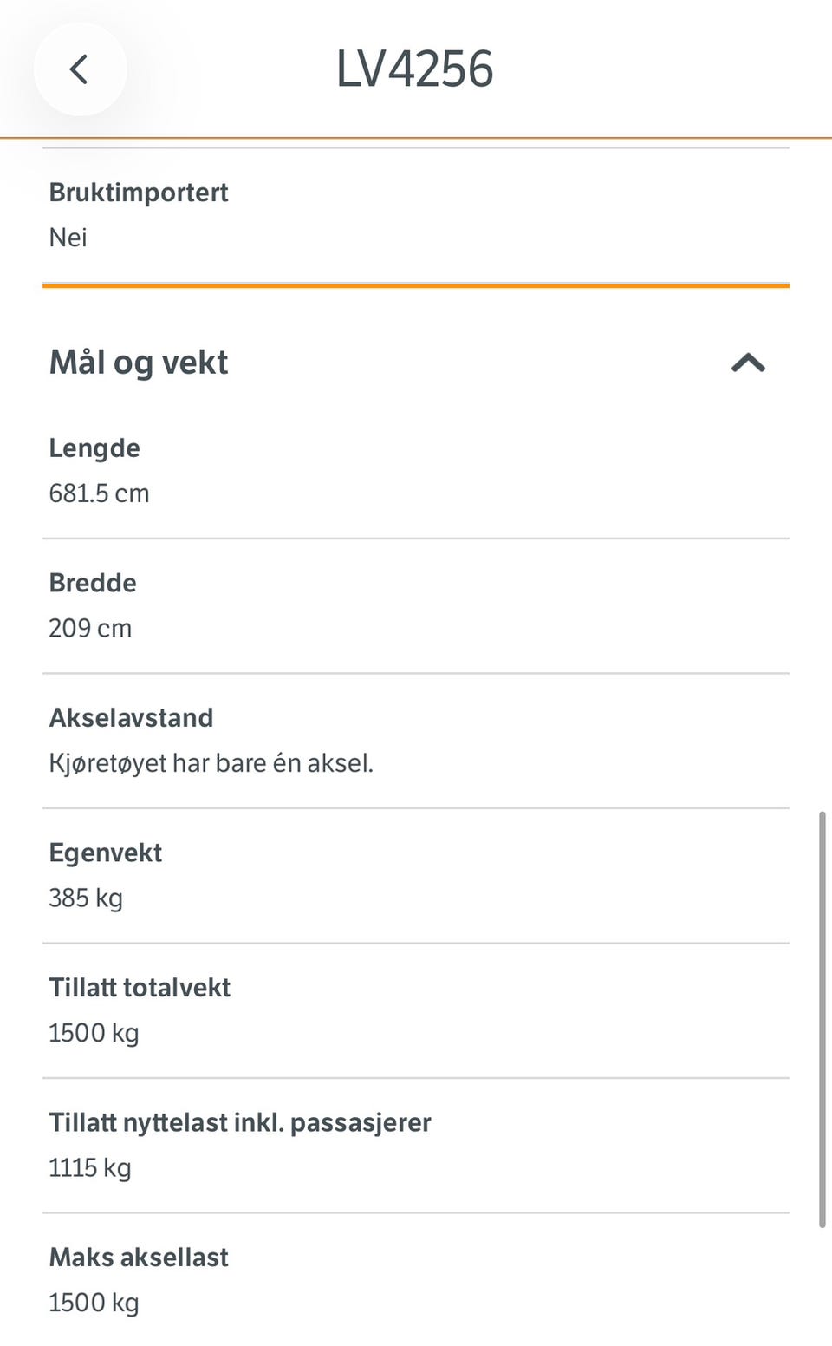Viewport: 832px width, 1346px height.
Task: Tap the LV4256 page title
Action: (415, 69)
